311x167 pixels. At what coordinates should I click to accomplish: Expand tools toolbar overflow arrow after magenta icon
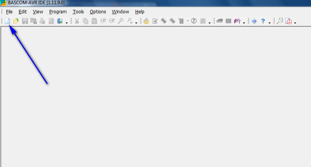(244, 23)
